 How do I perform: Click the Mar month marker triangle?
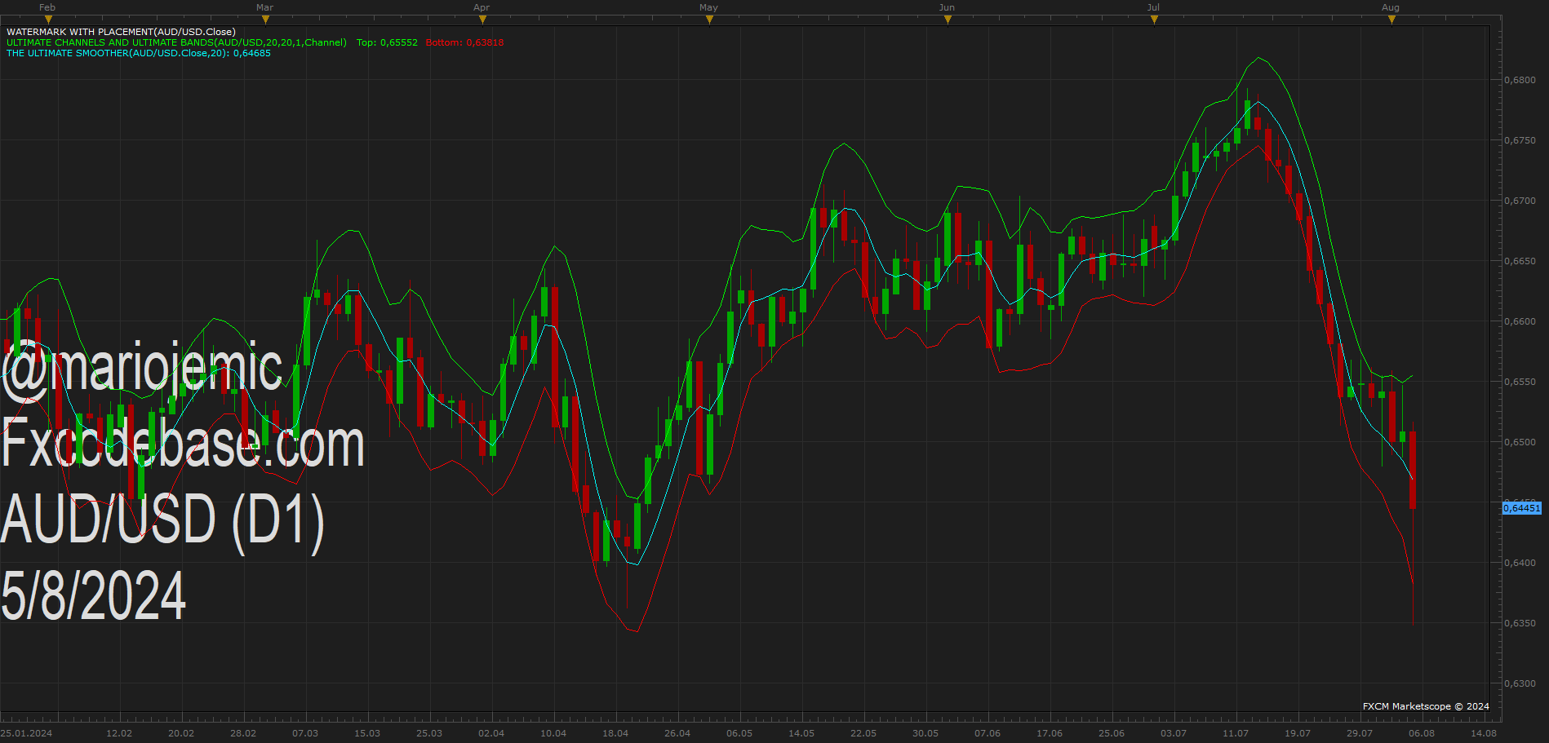(x=265, y=20)
